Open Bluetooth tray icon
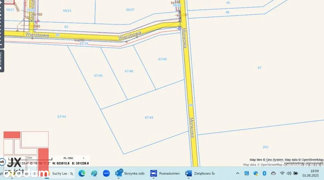324x180 pixels. pyautogui.click(x=264, y=174)
